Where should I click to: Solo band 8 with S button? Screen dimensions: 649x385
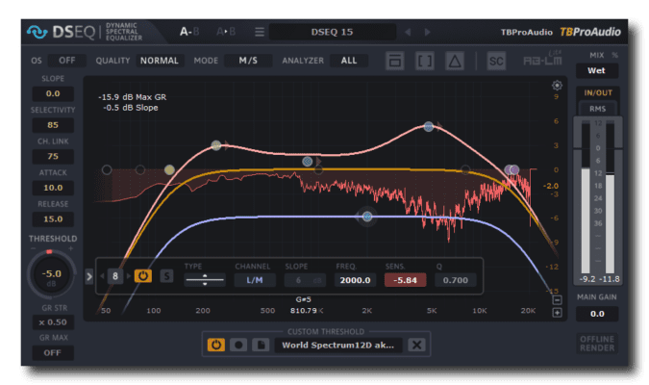(166, 276)
